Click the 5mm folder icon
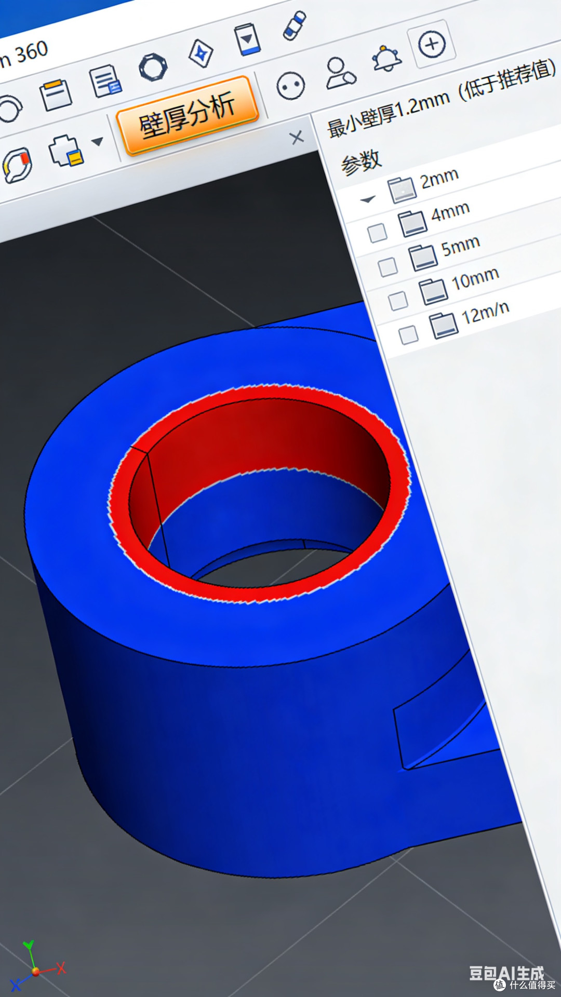Image resolution: width=561 pixels, height=997 pixels. 423,258
